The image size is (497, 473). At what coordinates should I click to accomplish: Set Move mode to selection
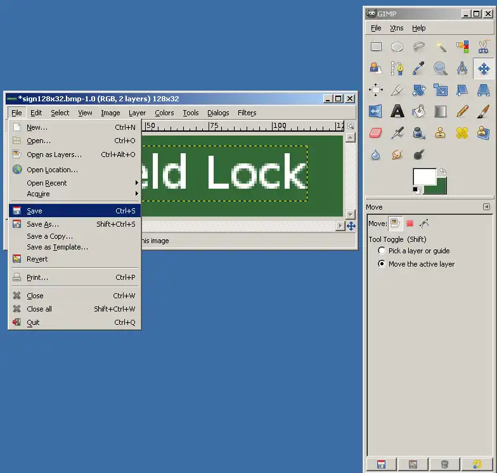tap(410, 223)
